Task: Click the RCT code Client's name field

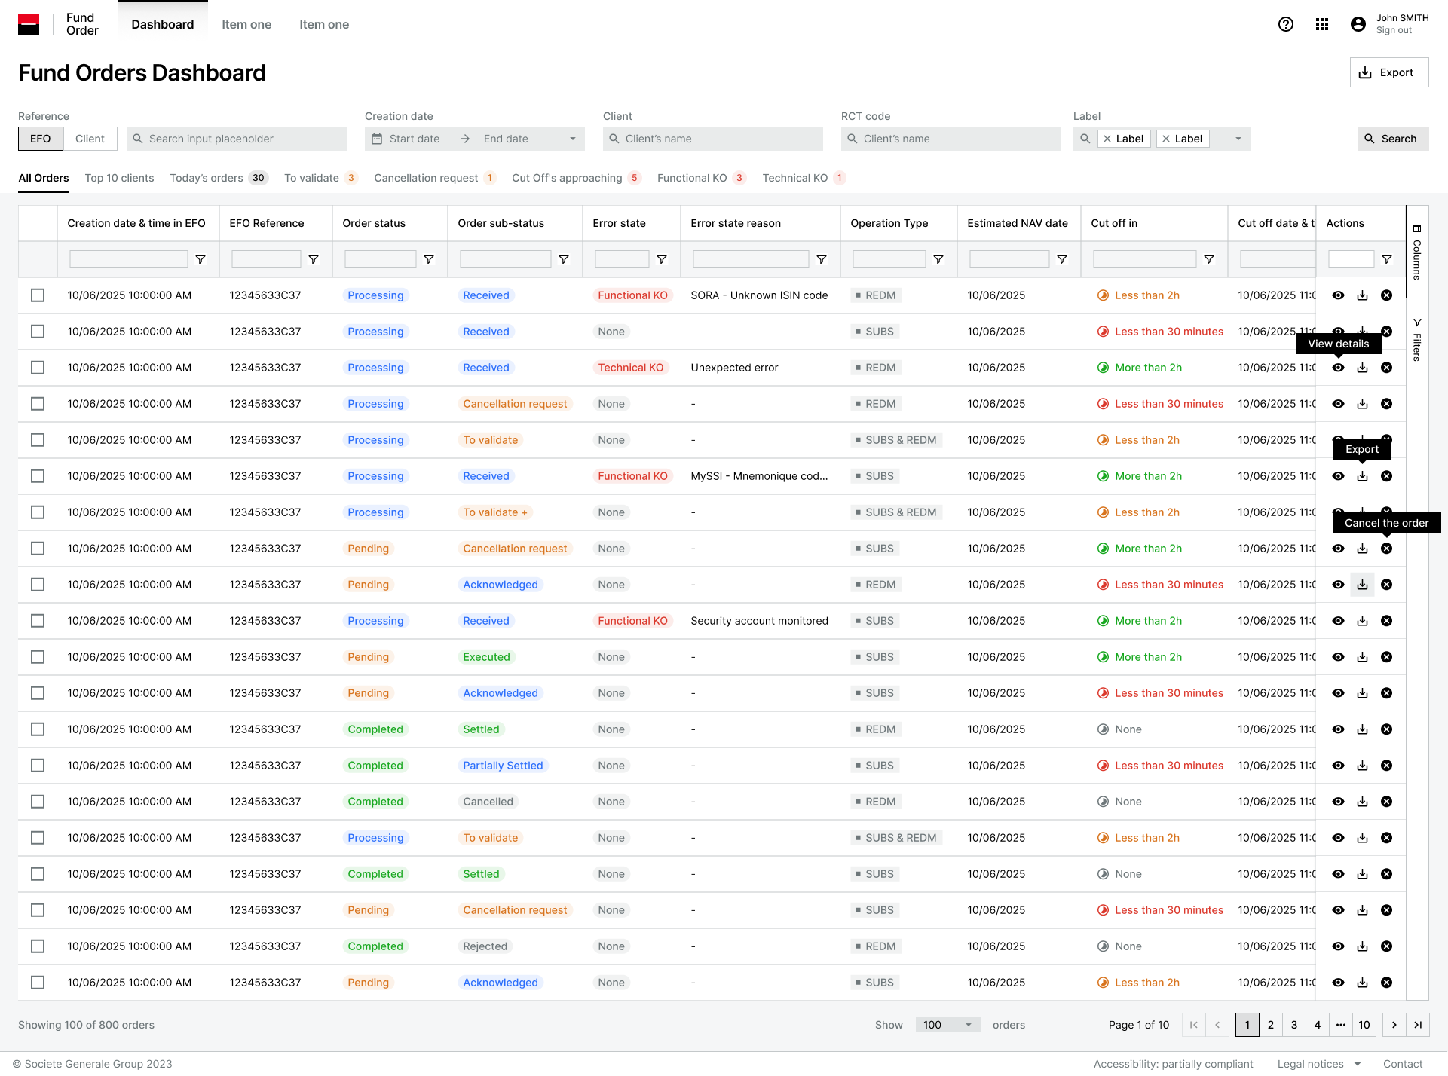Action: 951,139
